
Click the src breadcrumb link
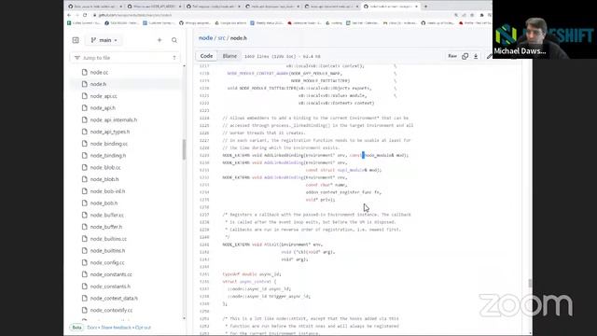(x=222, y=38)
